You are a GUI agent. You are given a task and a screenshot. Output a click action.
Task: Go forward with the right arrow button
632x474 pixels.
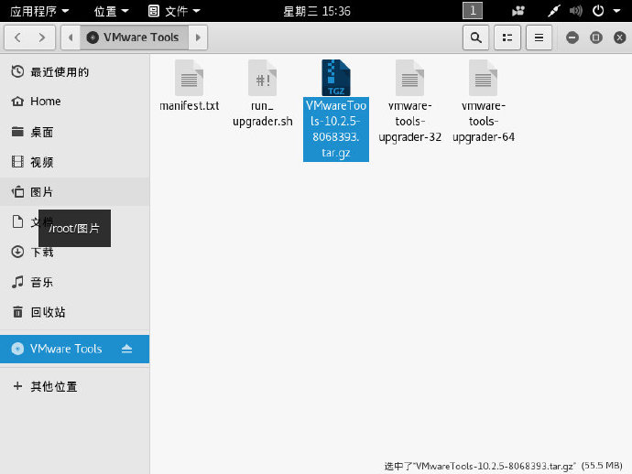click(x=42, y=38)
